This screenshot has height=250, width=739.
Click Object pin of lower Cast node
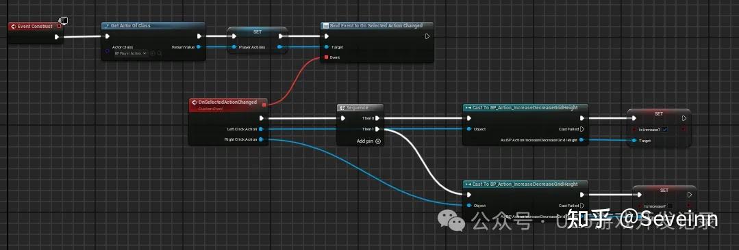pyautogui.click(x=469, y=206)
